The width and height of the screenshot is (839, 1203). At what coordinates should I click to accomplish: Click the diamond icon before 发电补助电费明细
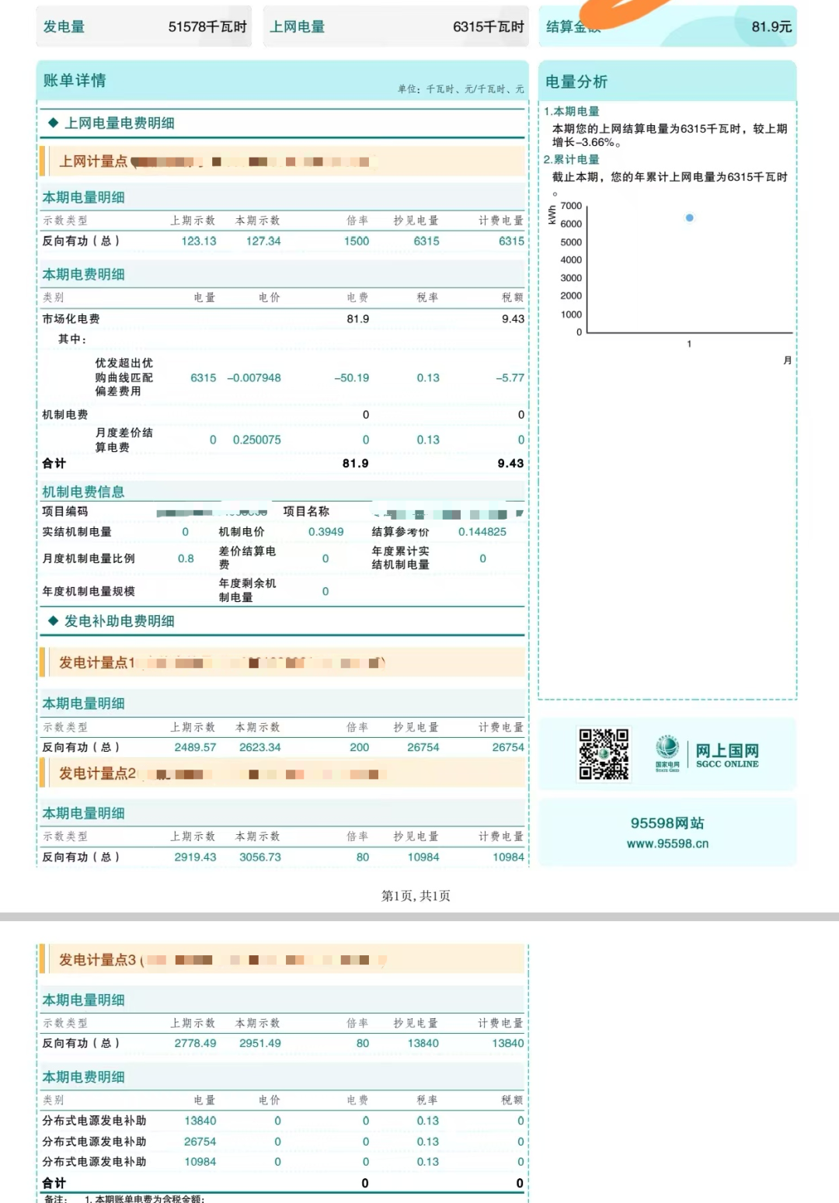(x=54, y=620)
